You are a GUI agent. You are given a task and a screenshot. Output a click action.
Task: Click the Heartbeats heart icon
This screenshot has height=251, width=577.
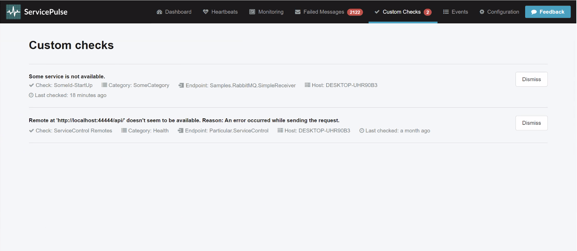coord(206,12)
